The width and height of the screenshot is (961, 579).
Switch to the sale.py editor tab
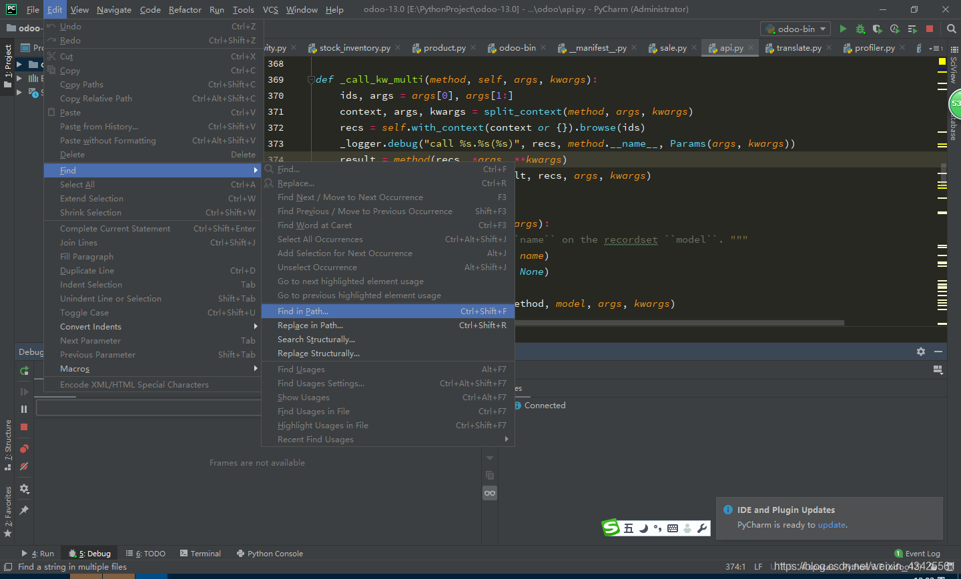673,48
